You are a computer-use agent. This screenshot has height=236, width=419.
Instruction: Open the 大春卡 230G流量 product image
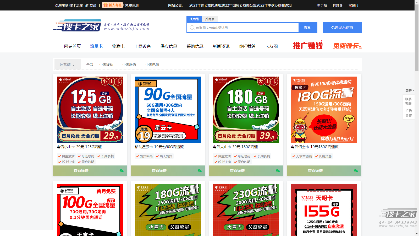246,210
